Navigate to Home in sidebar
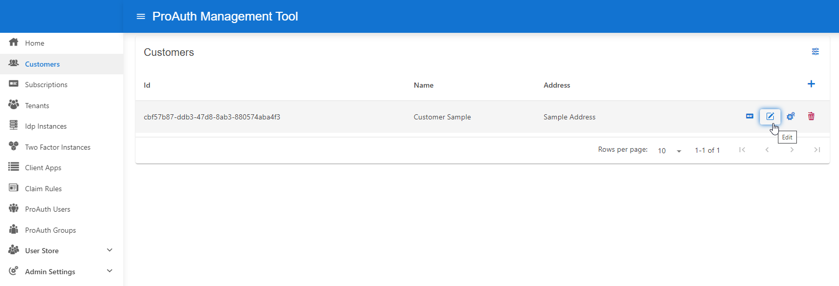 point(34,43)
